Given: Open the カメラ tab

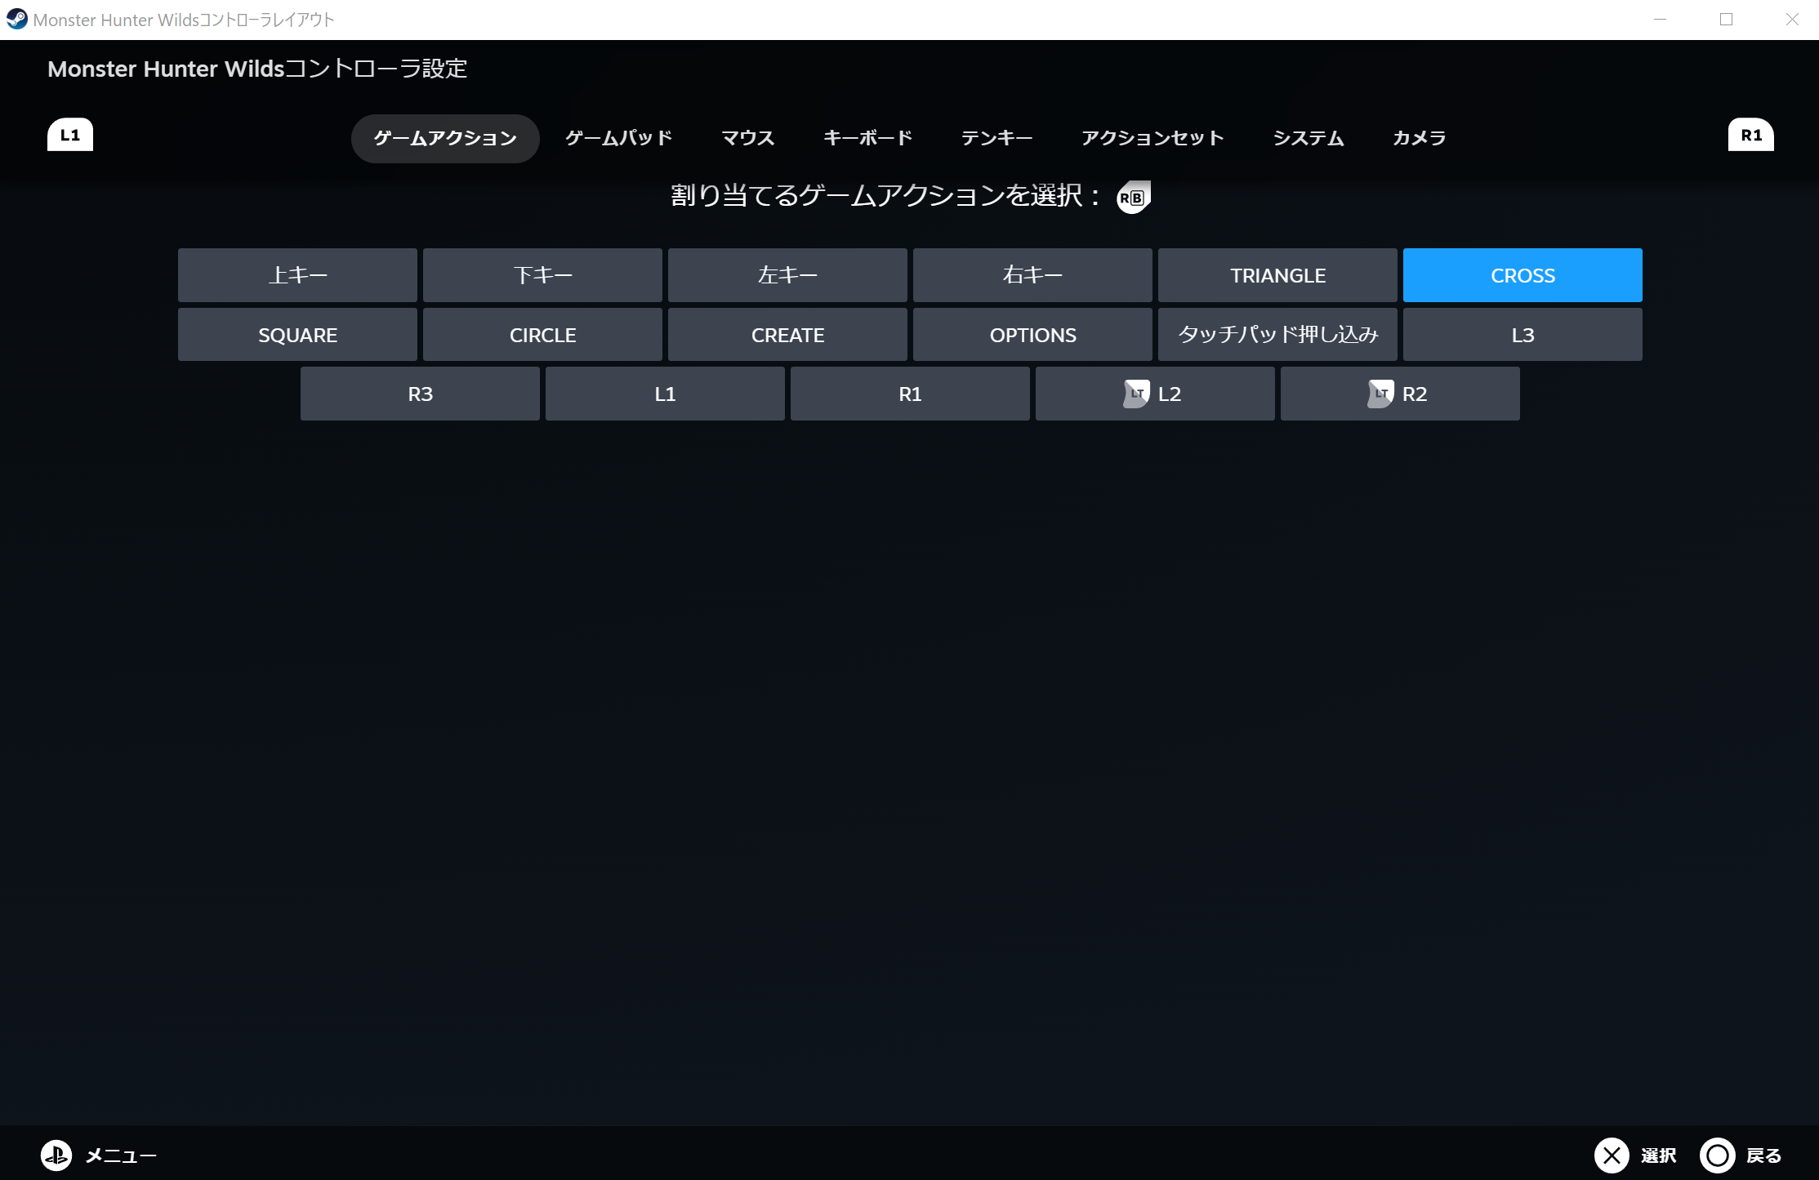Looking at the screenshot, I should tap(1419, 138).
